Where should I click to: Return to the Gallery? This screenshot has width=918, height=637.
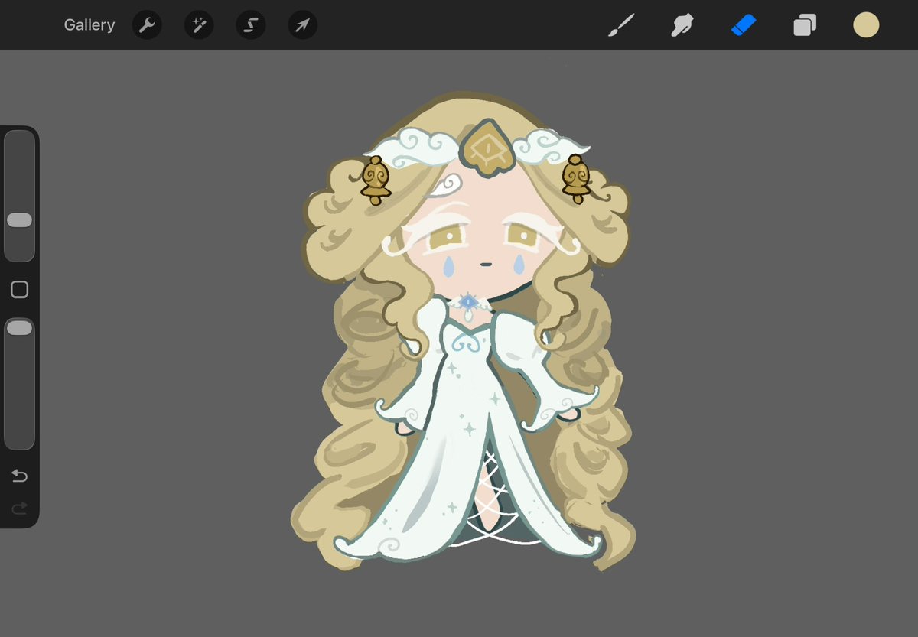click(89, 25)
